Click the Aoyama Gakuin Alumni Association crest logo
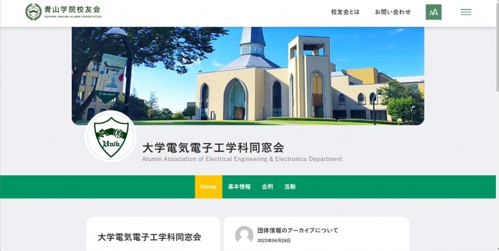The image size is (499, 251). point(34,12)
